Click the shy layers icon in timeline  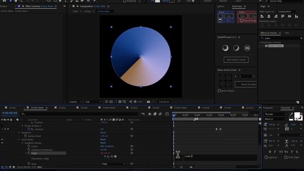[150, 114]
